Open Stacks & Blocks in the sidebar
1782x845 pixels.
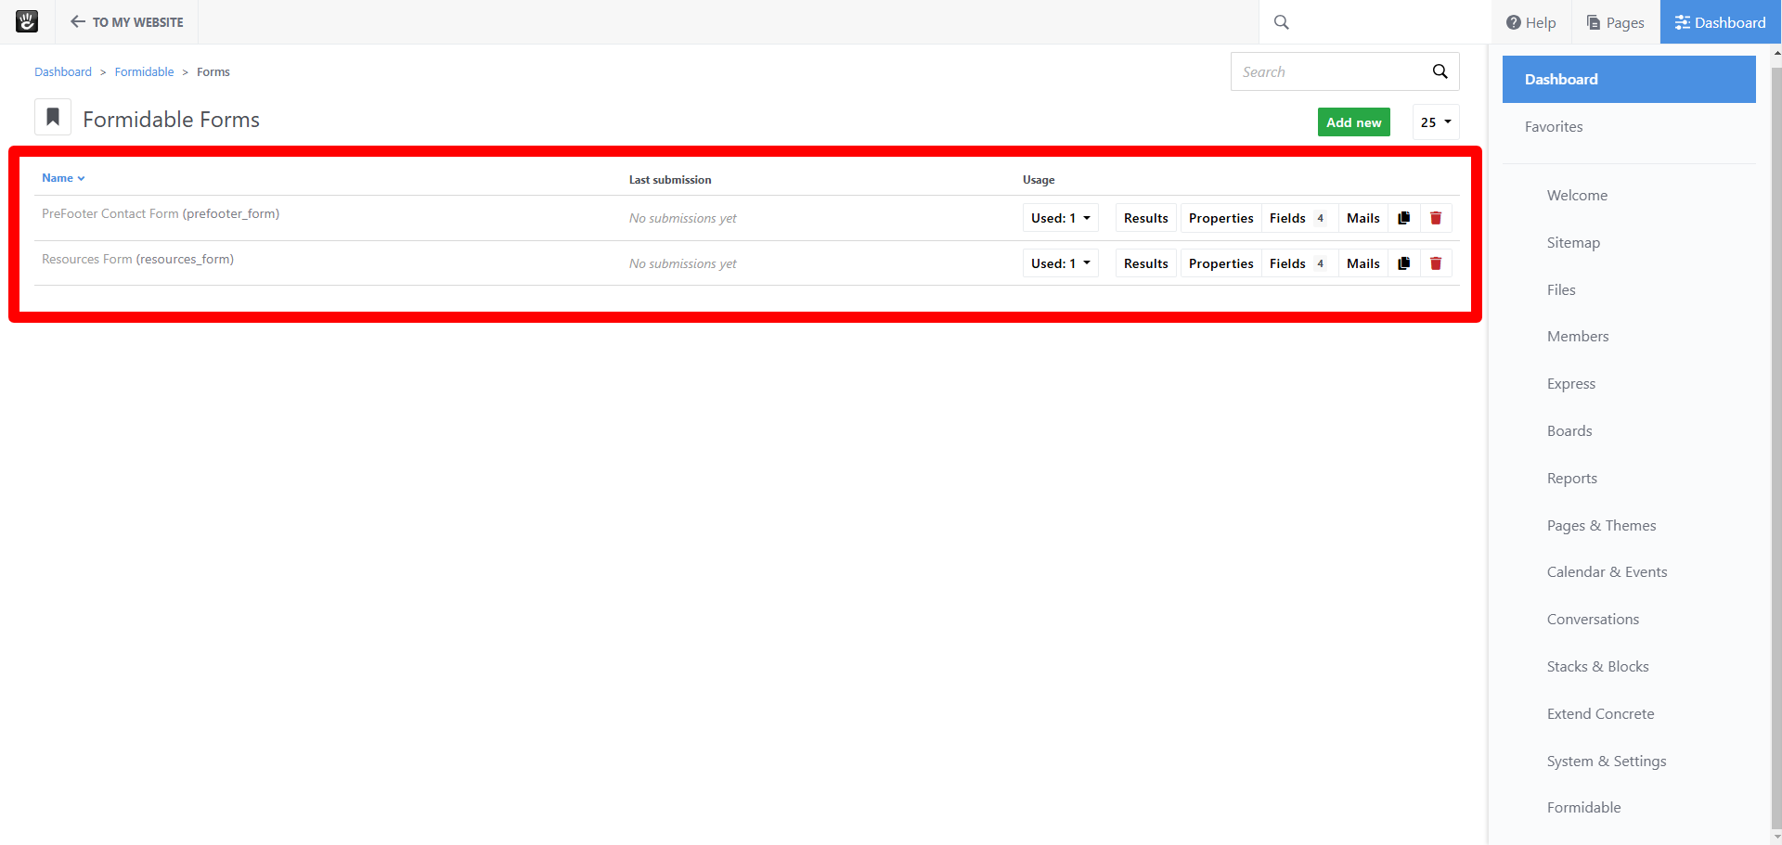point(1597,666)
